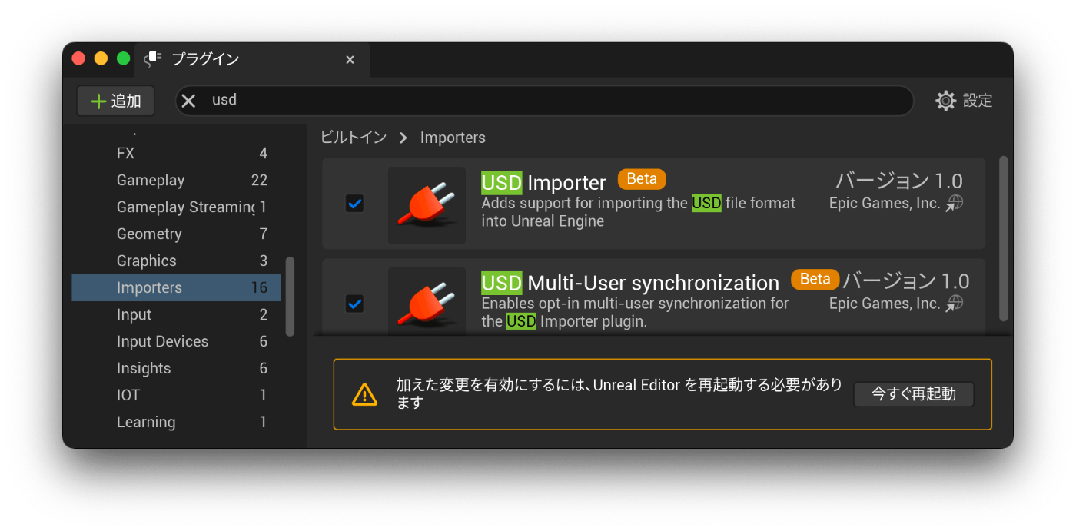Click the USD Multi-User synchronization plug thumbnail
The width and height of the screenshot is (1076, 531).
click(427, 300)
